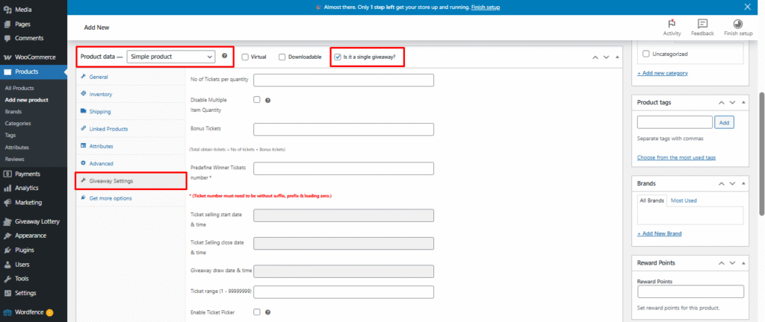Click '+ Add new category' link
This screenshot has height=322, width=765.
coord(662,73)
